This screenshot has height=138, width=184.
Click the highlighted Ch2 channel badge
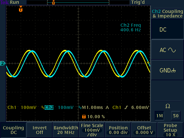point(49,108)
